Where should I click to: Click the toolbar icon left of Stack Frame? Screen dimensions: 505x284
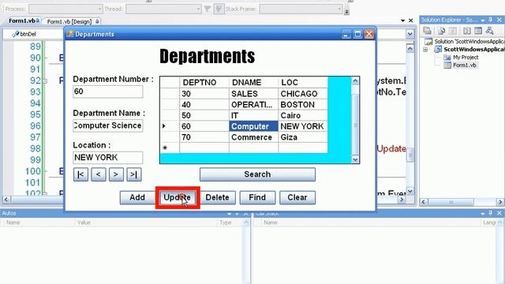click(219, 9)
